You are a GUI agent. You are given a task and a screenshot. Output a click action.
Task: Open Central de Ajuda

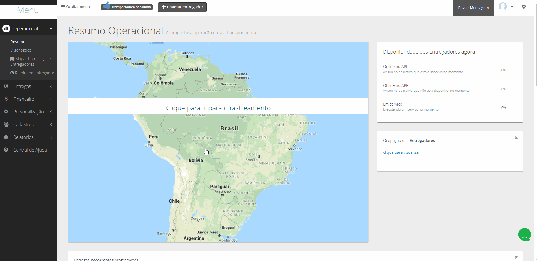pos(30,150)
